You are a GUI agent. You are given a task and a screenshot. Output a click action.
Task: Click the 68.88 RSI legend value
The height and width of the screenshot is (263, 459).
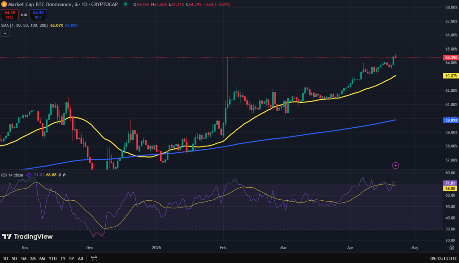pos(51,175)
